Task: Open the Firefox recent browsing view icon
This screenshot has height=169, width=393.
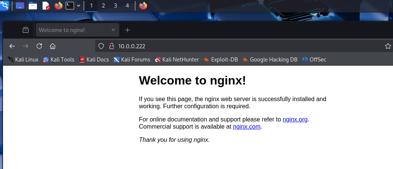Action: 26,30
